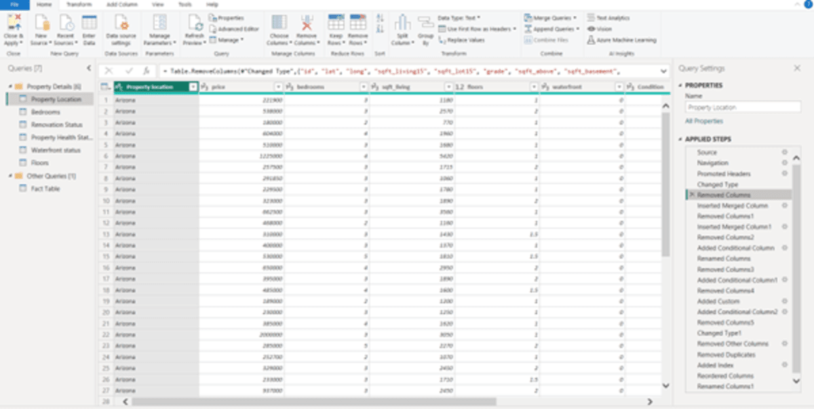This screenshot has height=409, width=814.
Task: Click the All Properties link
Action: 703,121
